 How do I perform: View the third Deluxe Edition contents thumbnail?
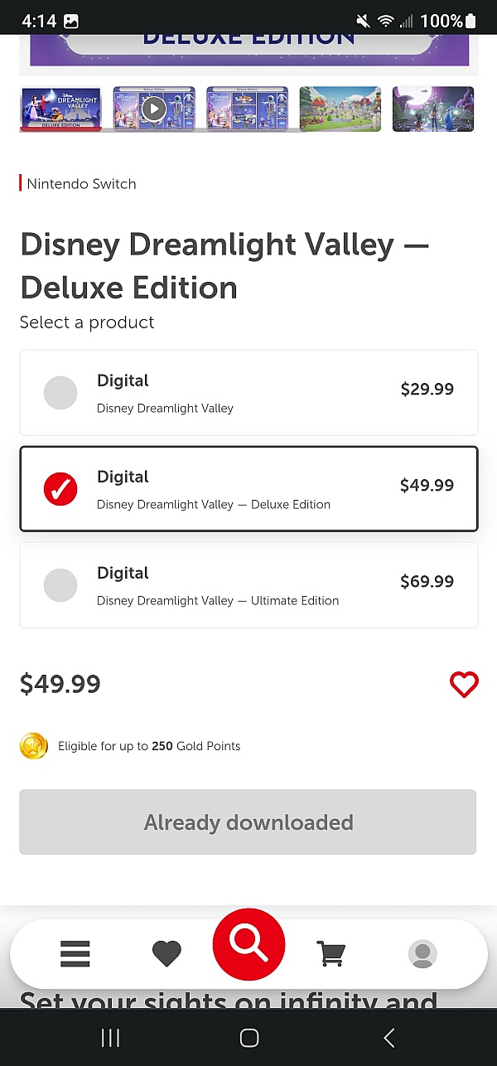point(247,109)
